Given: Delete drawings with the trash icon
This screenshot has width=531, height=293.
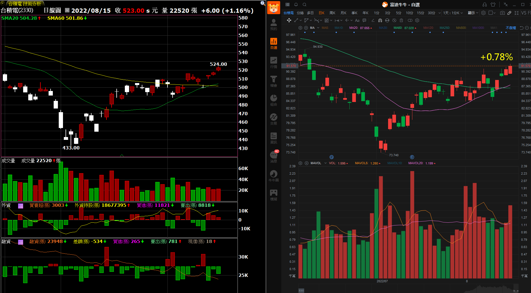Looking at the screenshot, I should coord(401,20).
